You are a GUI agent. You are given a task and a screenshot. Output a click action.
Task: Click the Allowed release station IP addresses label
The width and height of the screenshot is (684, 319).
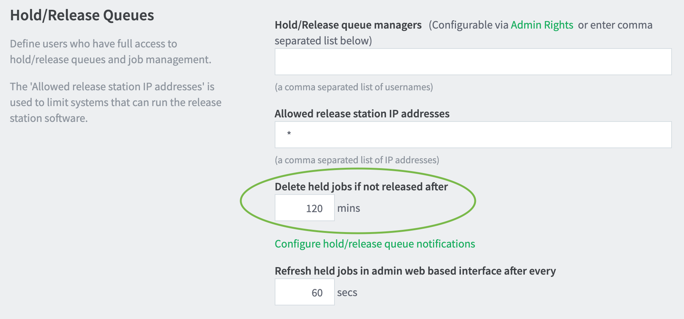[362, 114]
